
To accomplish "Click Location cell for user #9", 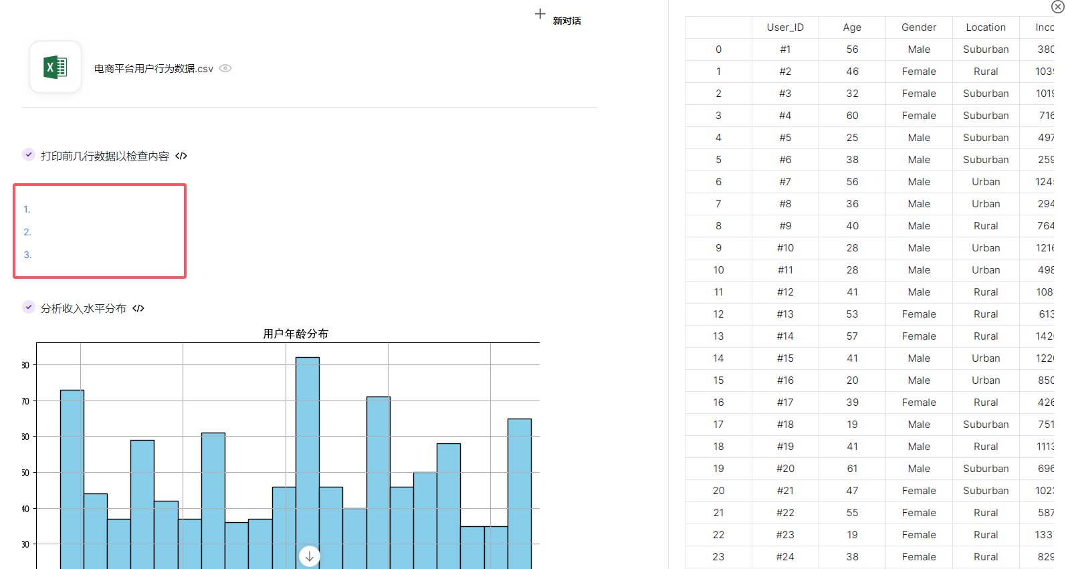I will click(x=986, y=226).
